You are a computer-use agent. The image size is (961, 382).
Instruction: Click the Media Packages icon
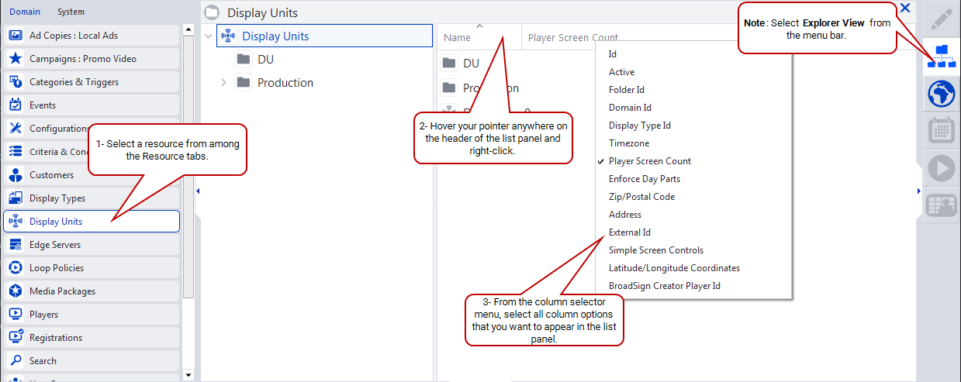(x=15, y=291)
